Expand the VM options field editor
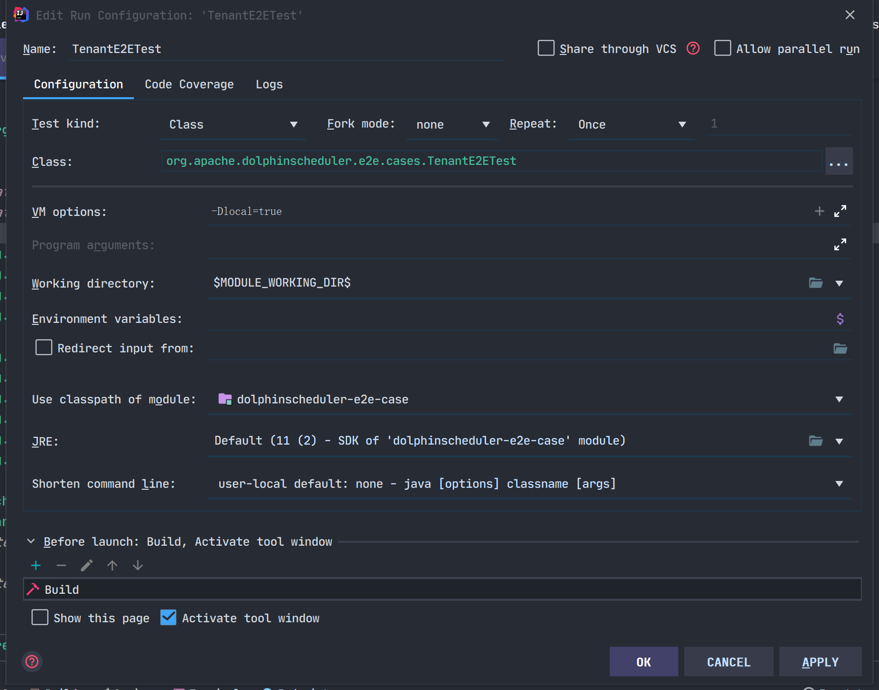The width and height of the screenshot is (879, 690). click(840, 211)
